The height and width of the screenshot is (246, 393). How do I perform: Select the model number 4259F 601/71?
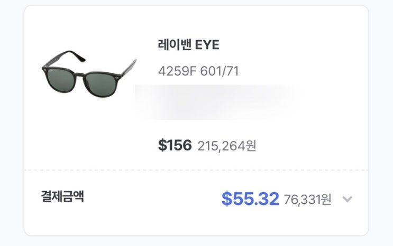[x=198, y=71]
